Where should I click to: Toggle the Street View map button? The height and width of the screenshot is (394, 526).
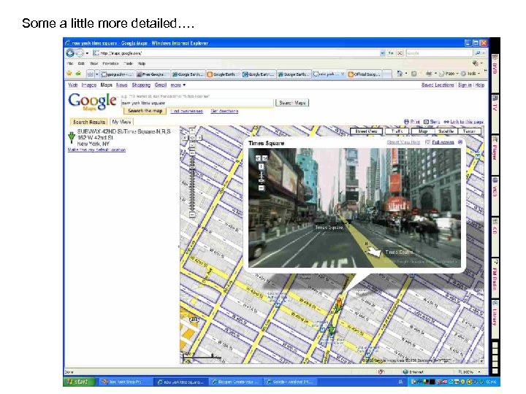(366, 131)
